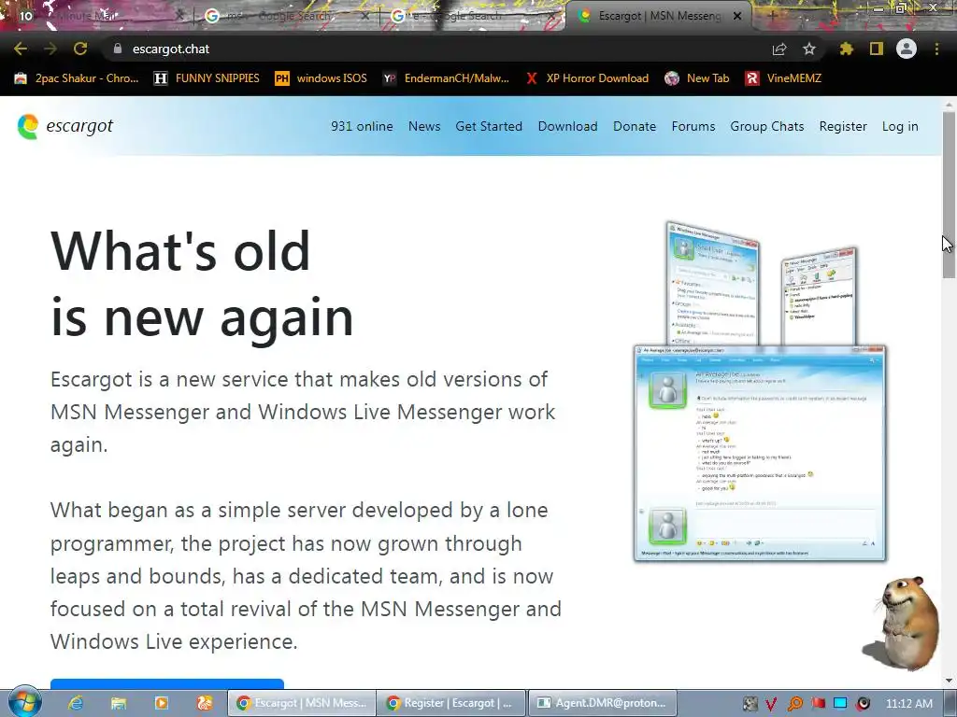Click the escargot logo in site header
The image size is (957, 717).
(x=65, y=126)
